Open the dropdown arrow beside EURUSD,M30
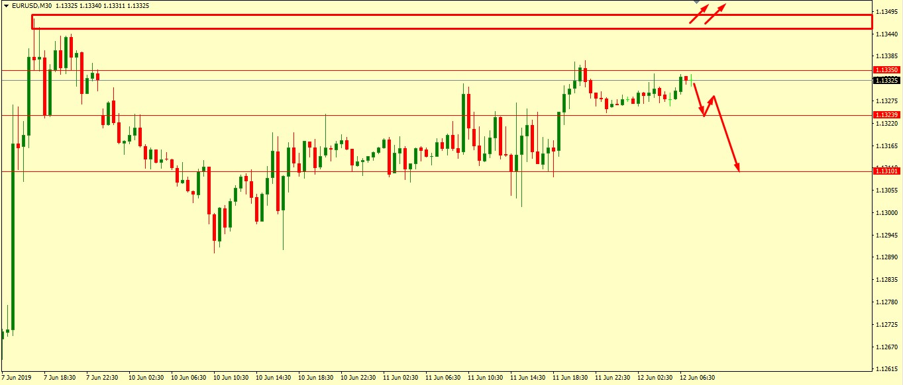The width and height of the screenshot is (903, 385). tap(6, 6)
